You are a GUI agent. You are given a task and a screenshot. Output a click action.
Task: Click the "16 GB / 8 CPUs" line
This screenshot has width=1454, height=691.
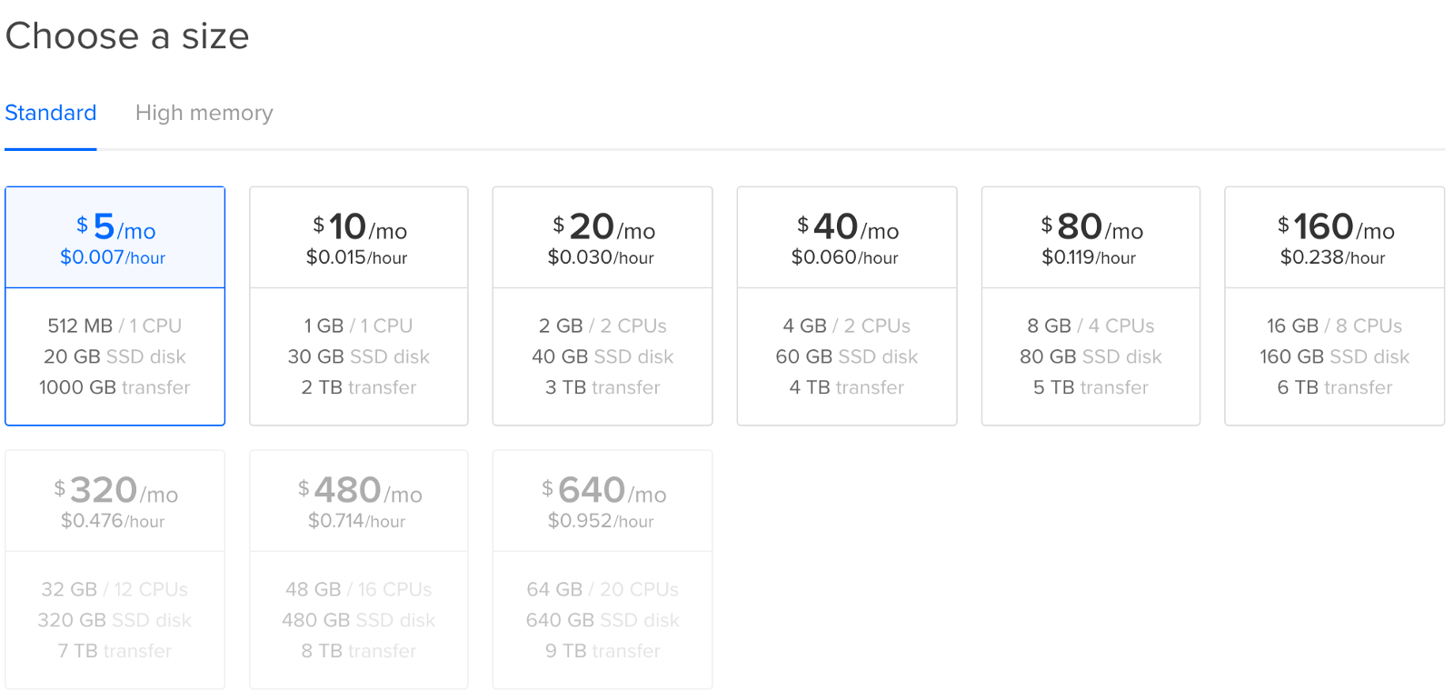[1334, 325]
